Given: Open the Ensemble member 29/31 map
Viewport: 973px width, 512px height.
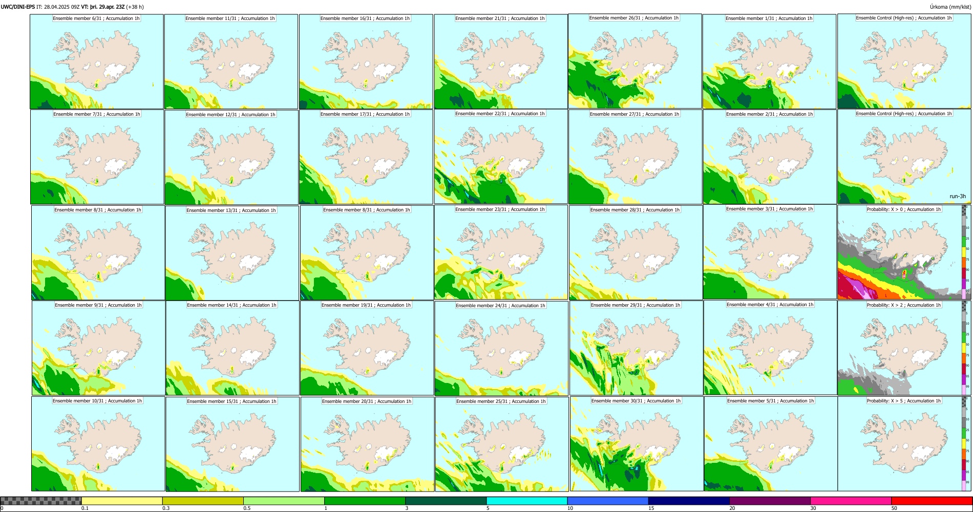Looking at the screenshot, I should pos(636,348).
